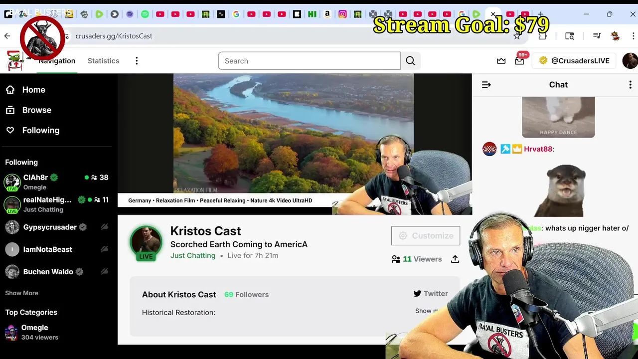Open three-dot menu beside Statistics
638x359 pixels.
[x=137, y=61]
